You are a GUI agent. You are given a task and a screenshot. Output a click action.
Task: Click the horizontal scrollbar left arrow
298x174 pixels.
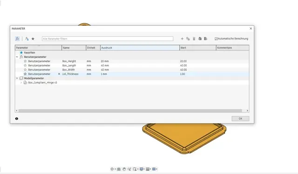pos(17,111)
